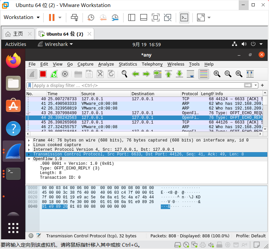Apply display filter arrow button
The height and width of the screenshot is (249, 269).
click(x=248, y=85)
